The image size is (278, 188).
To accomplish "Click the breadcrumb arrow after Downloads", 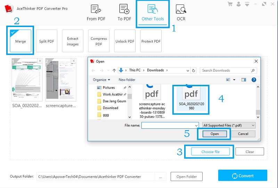I will click(167, 70).
